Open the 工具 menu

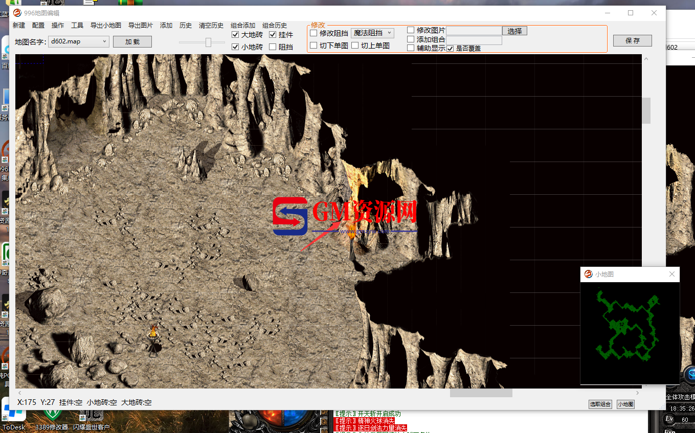point(77,26)
